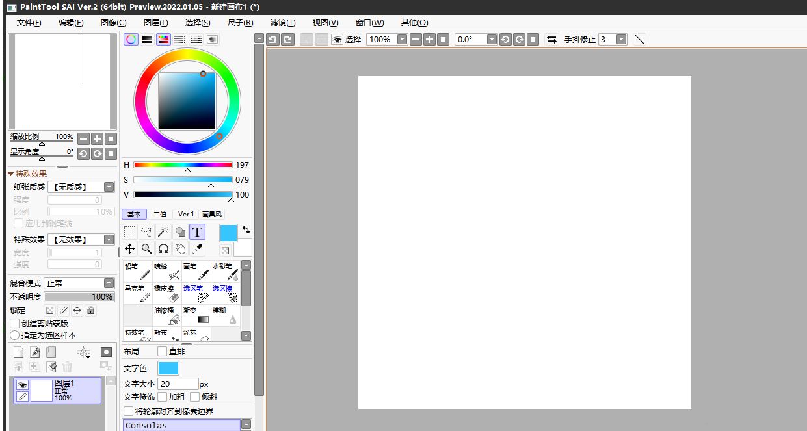Pick the 铅笔 pencil brush
This screenshot has height=431, width=807.
click(x=137, y=271)
